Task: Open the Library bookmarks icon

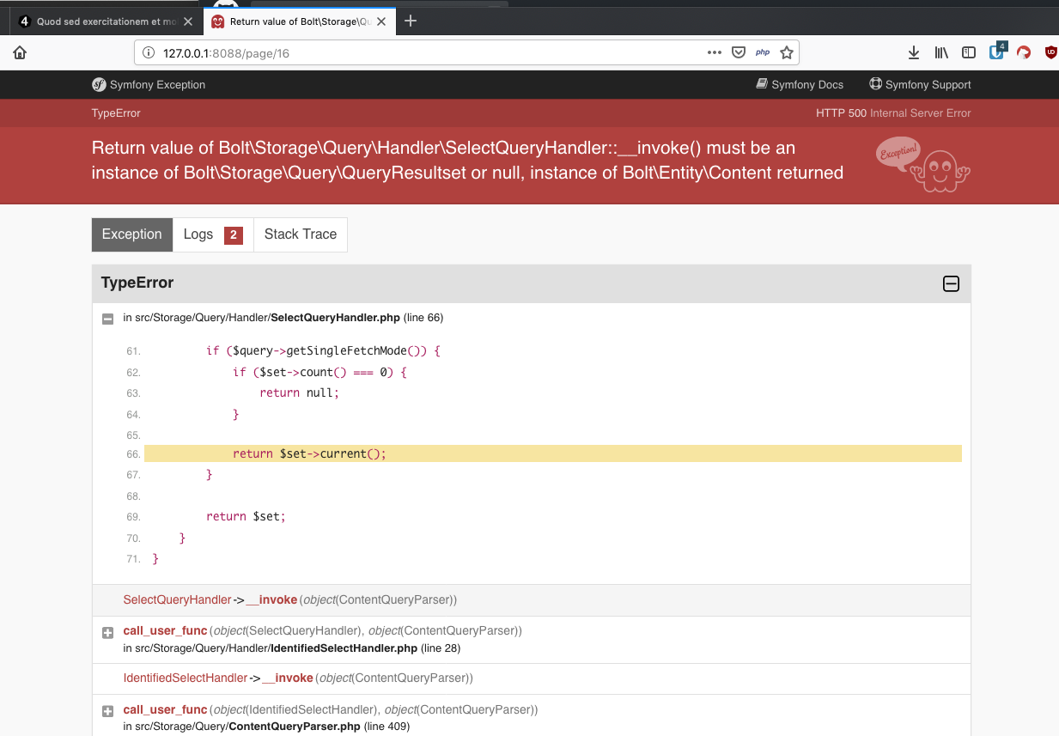Action: 941,52
